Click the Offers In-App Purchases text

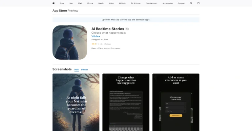click(x=109, y=48)
